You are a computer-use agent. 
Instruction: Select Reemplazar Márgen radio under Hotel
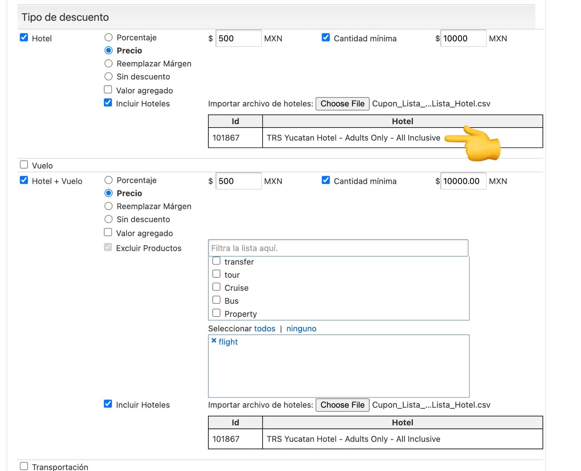(108, 63)
